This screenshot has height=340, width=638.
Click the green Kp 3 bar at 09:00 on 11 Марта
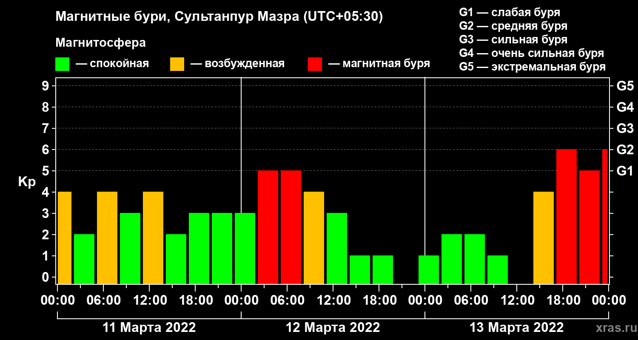pos(130,249)
